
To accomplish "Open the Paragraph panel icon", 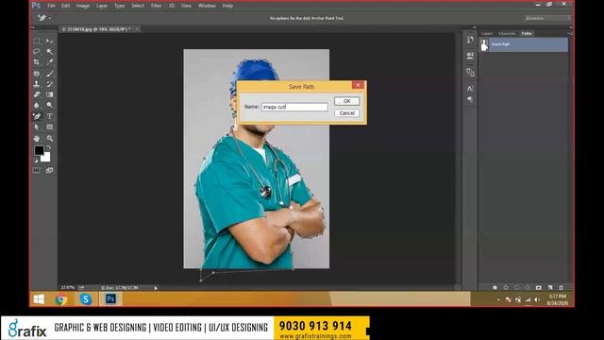I will 470,100.
